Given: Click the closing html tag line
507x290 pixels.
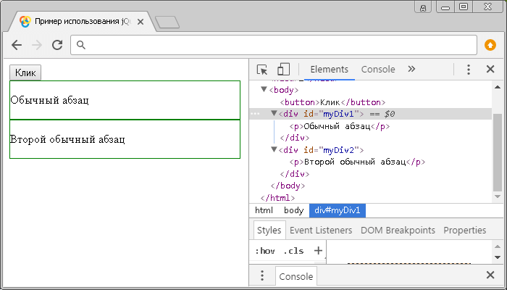Looking at the screenshot, I should [277, 198].
